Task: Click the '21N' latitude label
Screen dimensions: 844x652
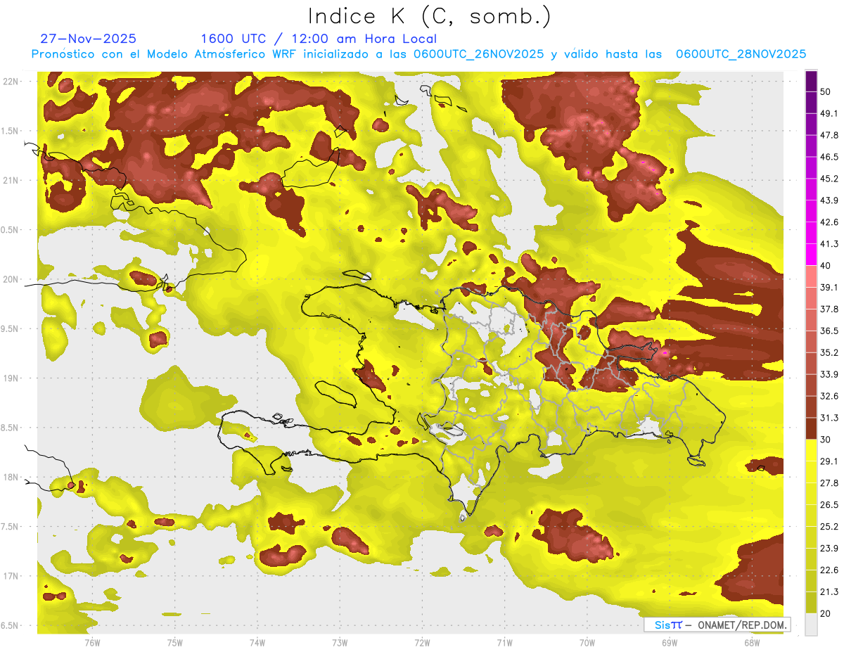Action: 11,180
